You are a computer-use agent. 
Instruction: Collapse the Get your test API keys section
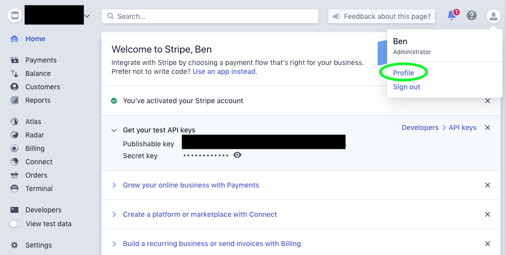[x=114, y=130]
